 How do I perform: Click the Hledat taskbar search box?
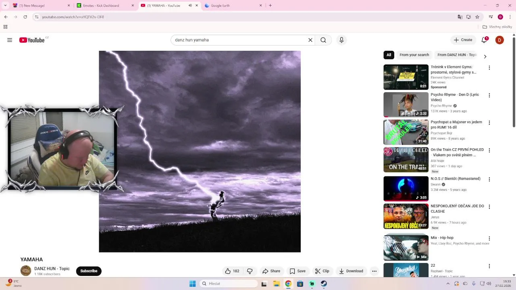[x=229, y=284]
